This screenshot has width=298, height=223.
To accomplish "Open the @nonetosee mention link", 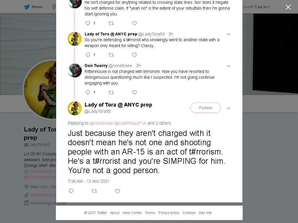I will click(x=101, y=123).
